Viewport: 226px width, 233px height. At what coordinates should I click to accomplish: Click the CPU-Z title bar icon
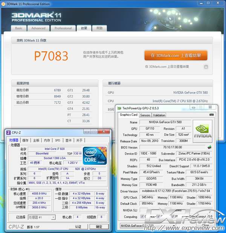[x=9, y=132]
